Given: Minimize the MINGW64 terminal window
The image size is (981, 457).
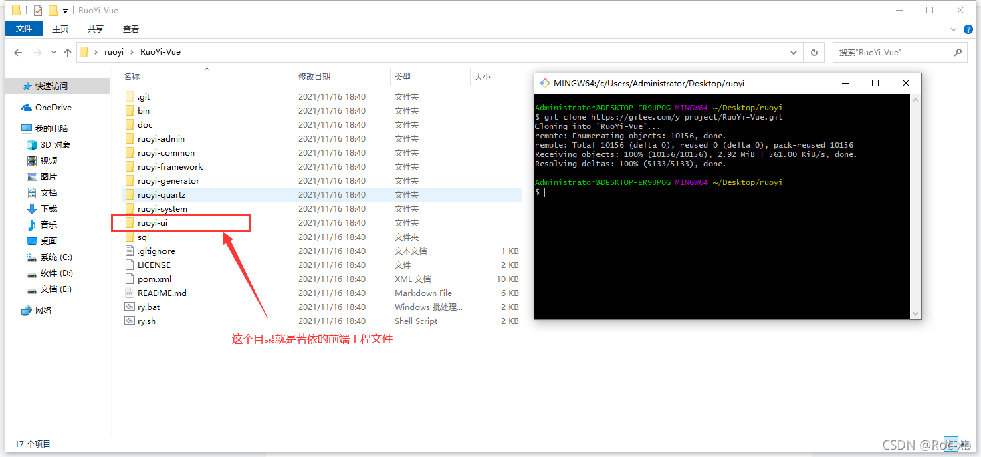Looking at the screenshot, I should pos(845,84).
